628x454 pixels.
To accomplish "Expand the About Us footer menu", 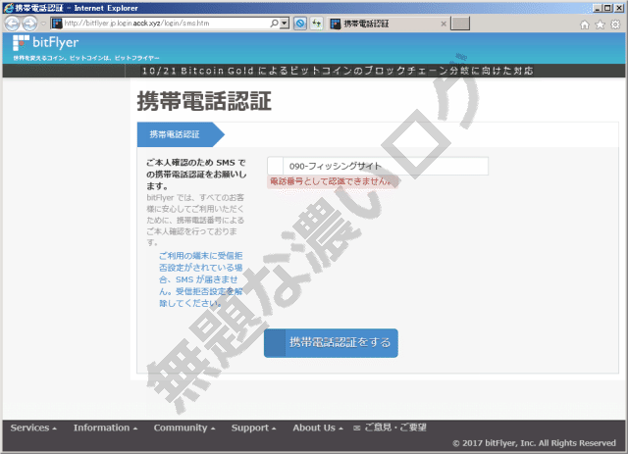I will (x=318, y=428).
